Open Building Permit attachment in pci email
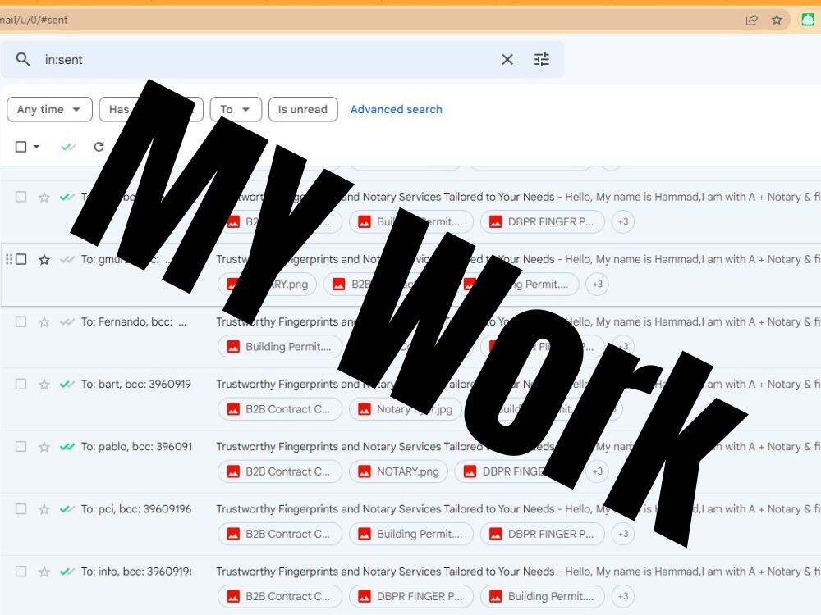This screenshot has width=821, height=615. 411,534
